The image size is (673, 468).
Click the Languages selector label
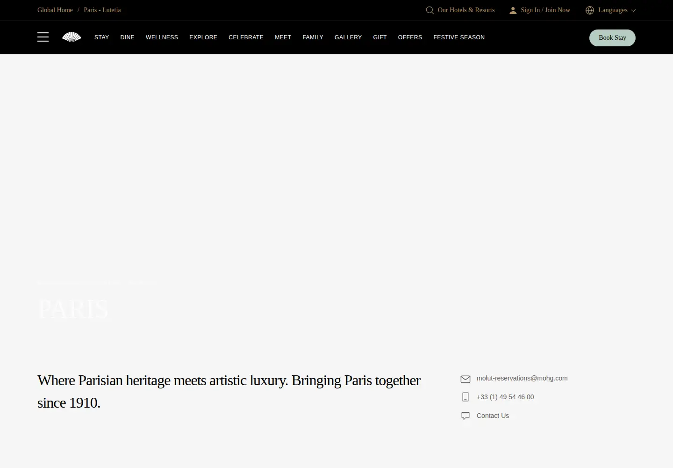[x=613, y=10]
